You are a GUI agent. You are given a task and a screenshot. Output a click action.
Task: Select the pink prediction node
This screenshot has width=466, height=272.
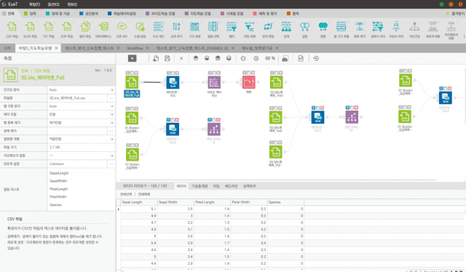(x=249, y=82)
